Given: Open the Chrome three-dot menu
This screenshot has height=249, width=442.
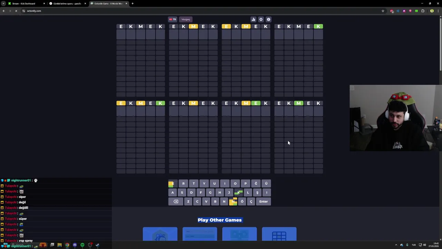Looking at the screenshot, I should pyautogui.click(x=438, y=11).
